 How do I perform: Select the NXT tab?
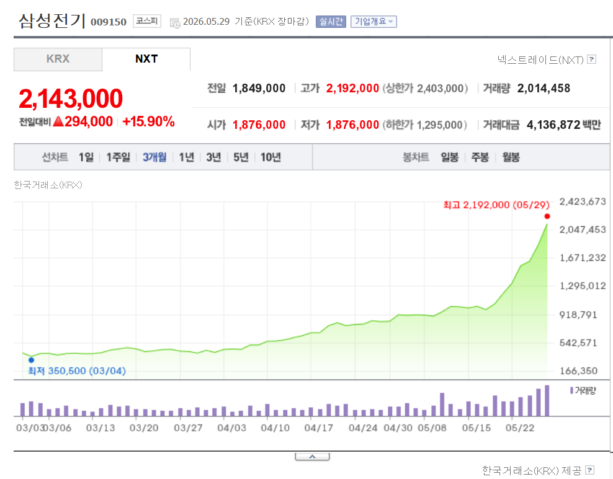[x=146, y=59]
